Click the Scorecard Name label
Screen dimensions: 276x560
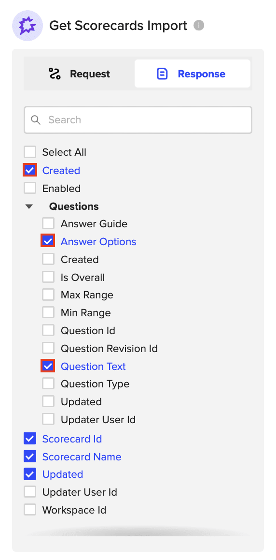pyautogui.click(x=82, y=457)
